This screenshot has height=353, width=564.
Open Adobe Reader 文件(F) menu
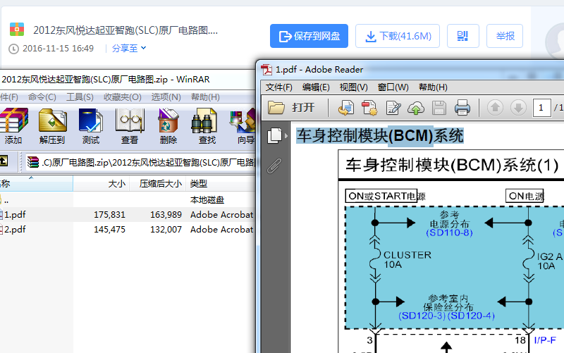(x=278, y=87)
